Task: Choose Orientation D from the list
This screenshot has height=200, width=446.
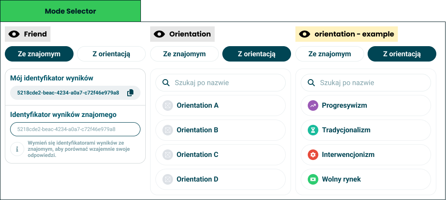Action: tap(221, 179)
